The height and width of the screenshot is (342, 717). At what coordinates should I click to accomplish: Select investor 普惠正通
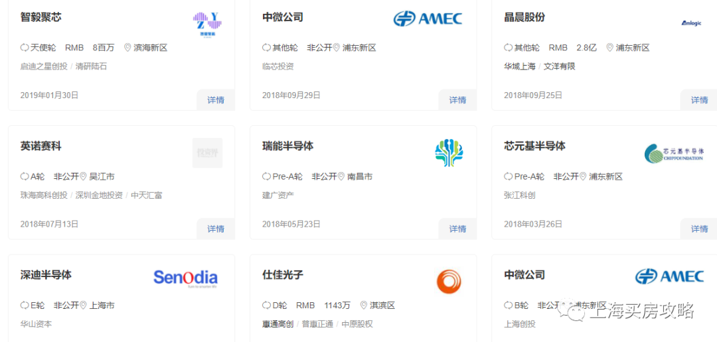click(317, 324)
